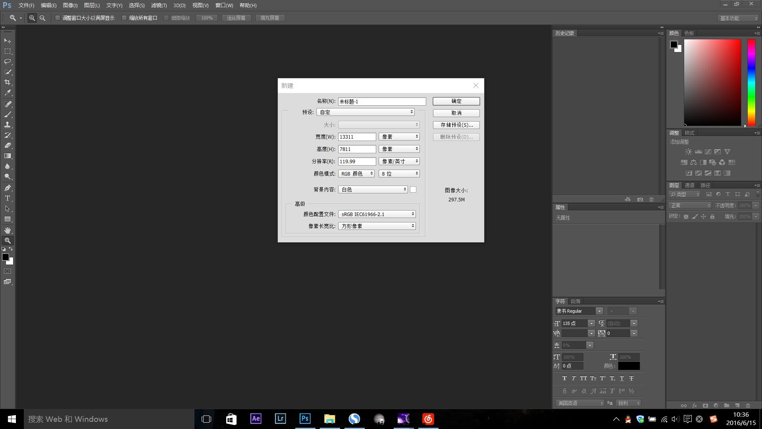Toggle lock all padlock icon
Screen dimensions: 762x429
[x=712, y=216]
